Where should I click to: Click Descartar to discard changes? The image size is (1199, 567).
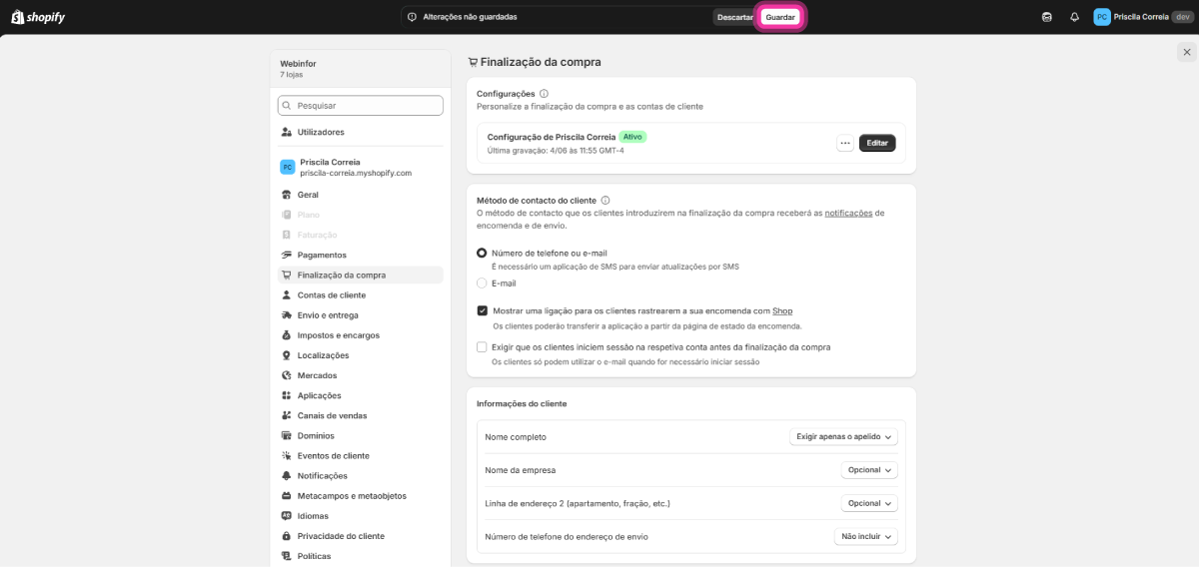click(734, 17)
